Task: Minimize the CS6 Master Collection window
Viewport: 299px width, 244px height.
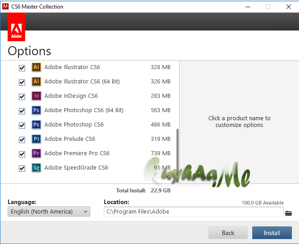Action: [x=248, y=7]
